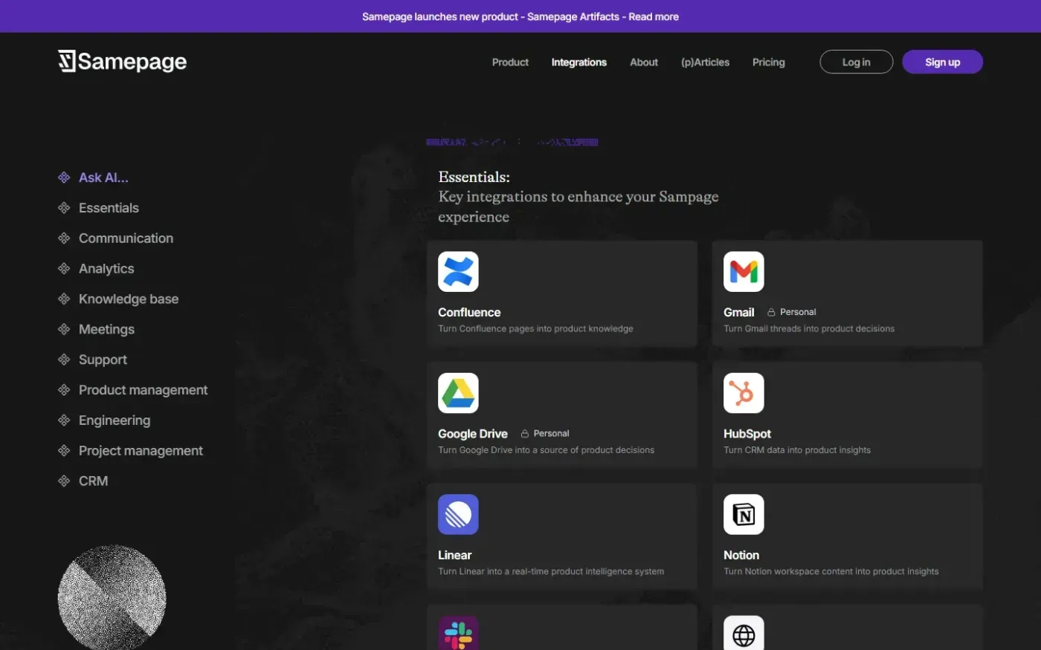
Task: Jump to the CRM category
Action: pyautogui.click(x=93, y=481)
